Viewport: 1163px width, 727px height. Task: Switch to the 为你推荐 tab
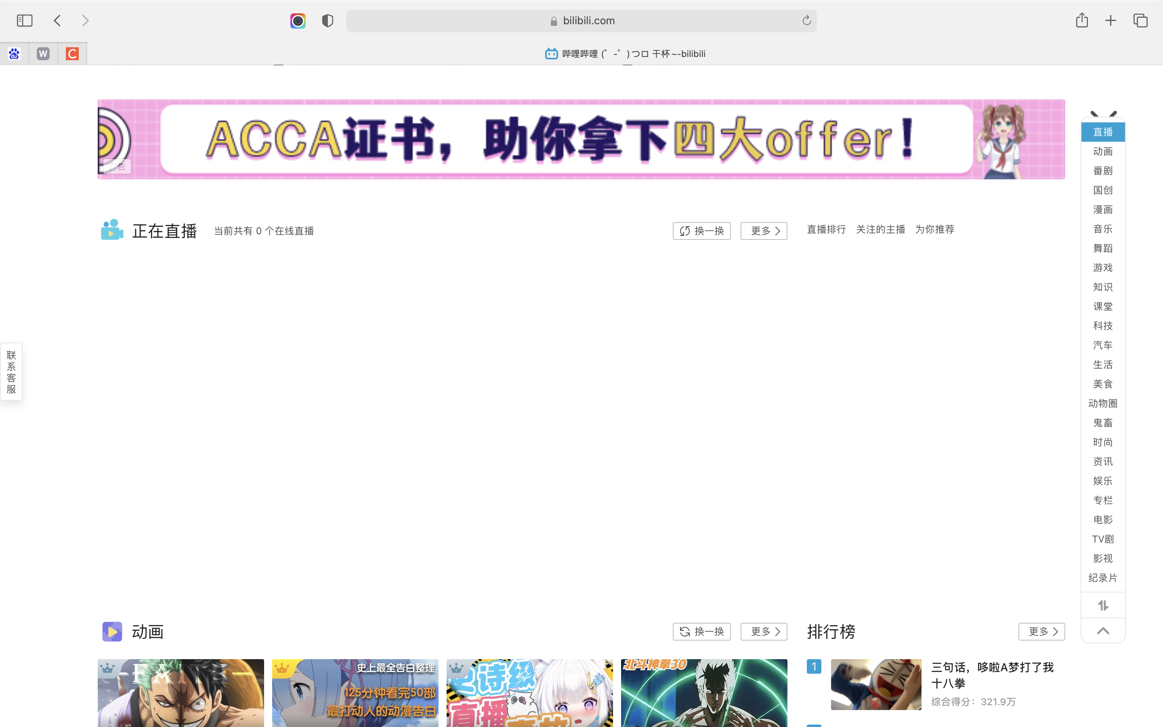[934, 229]
